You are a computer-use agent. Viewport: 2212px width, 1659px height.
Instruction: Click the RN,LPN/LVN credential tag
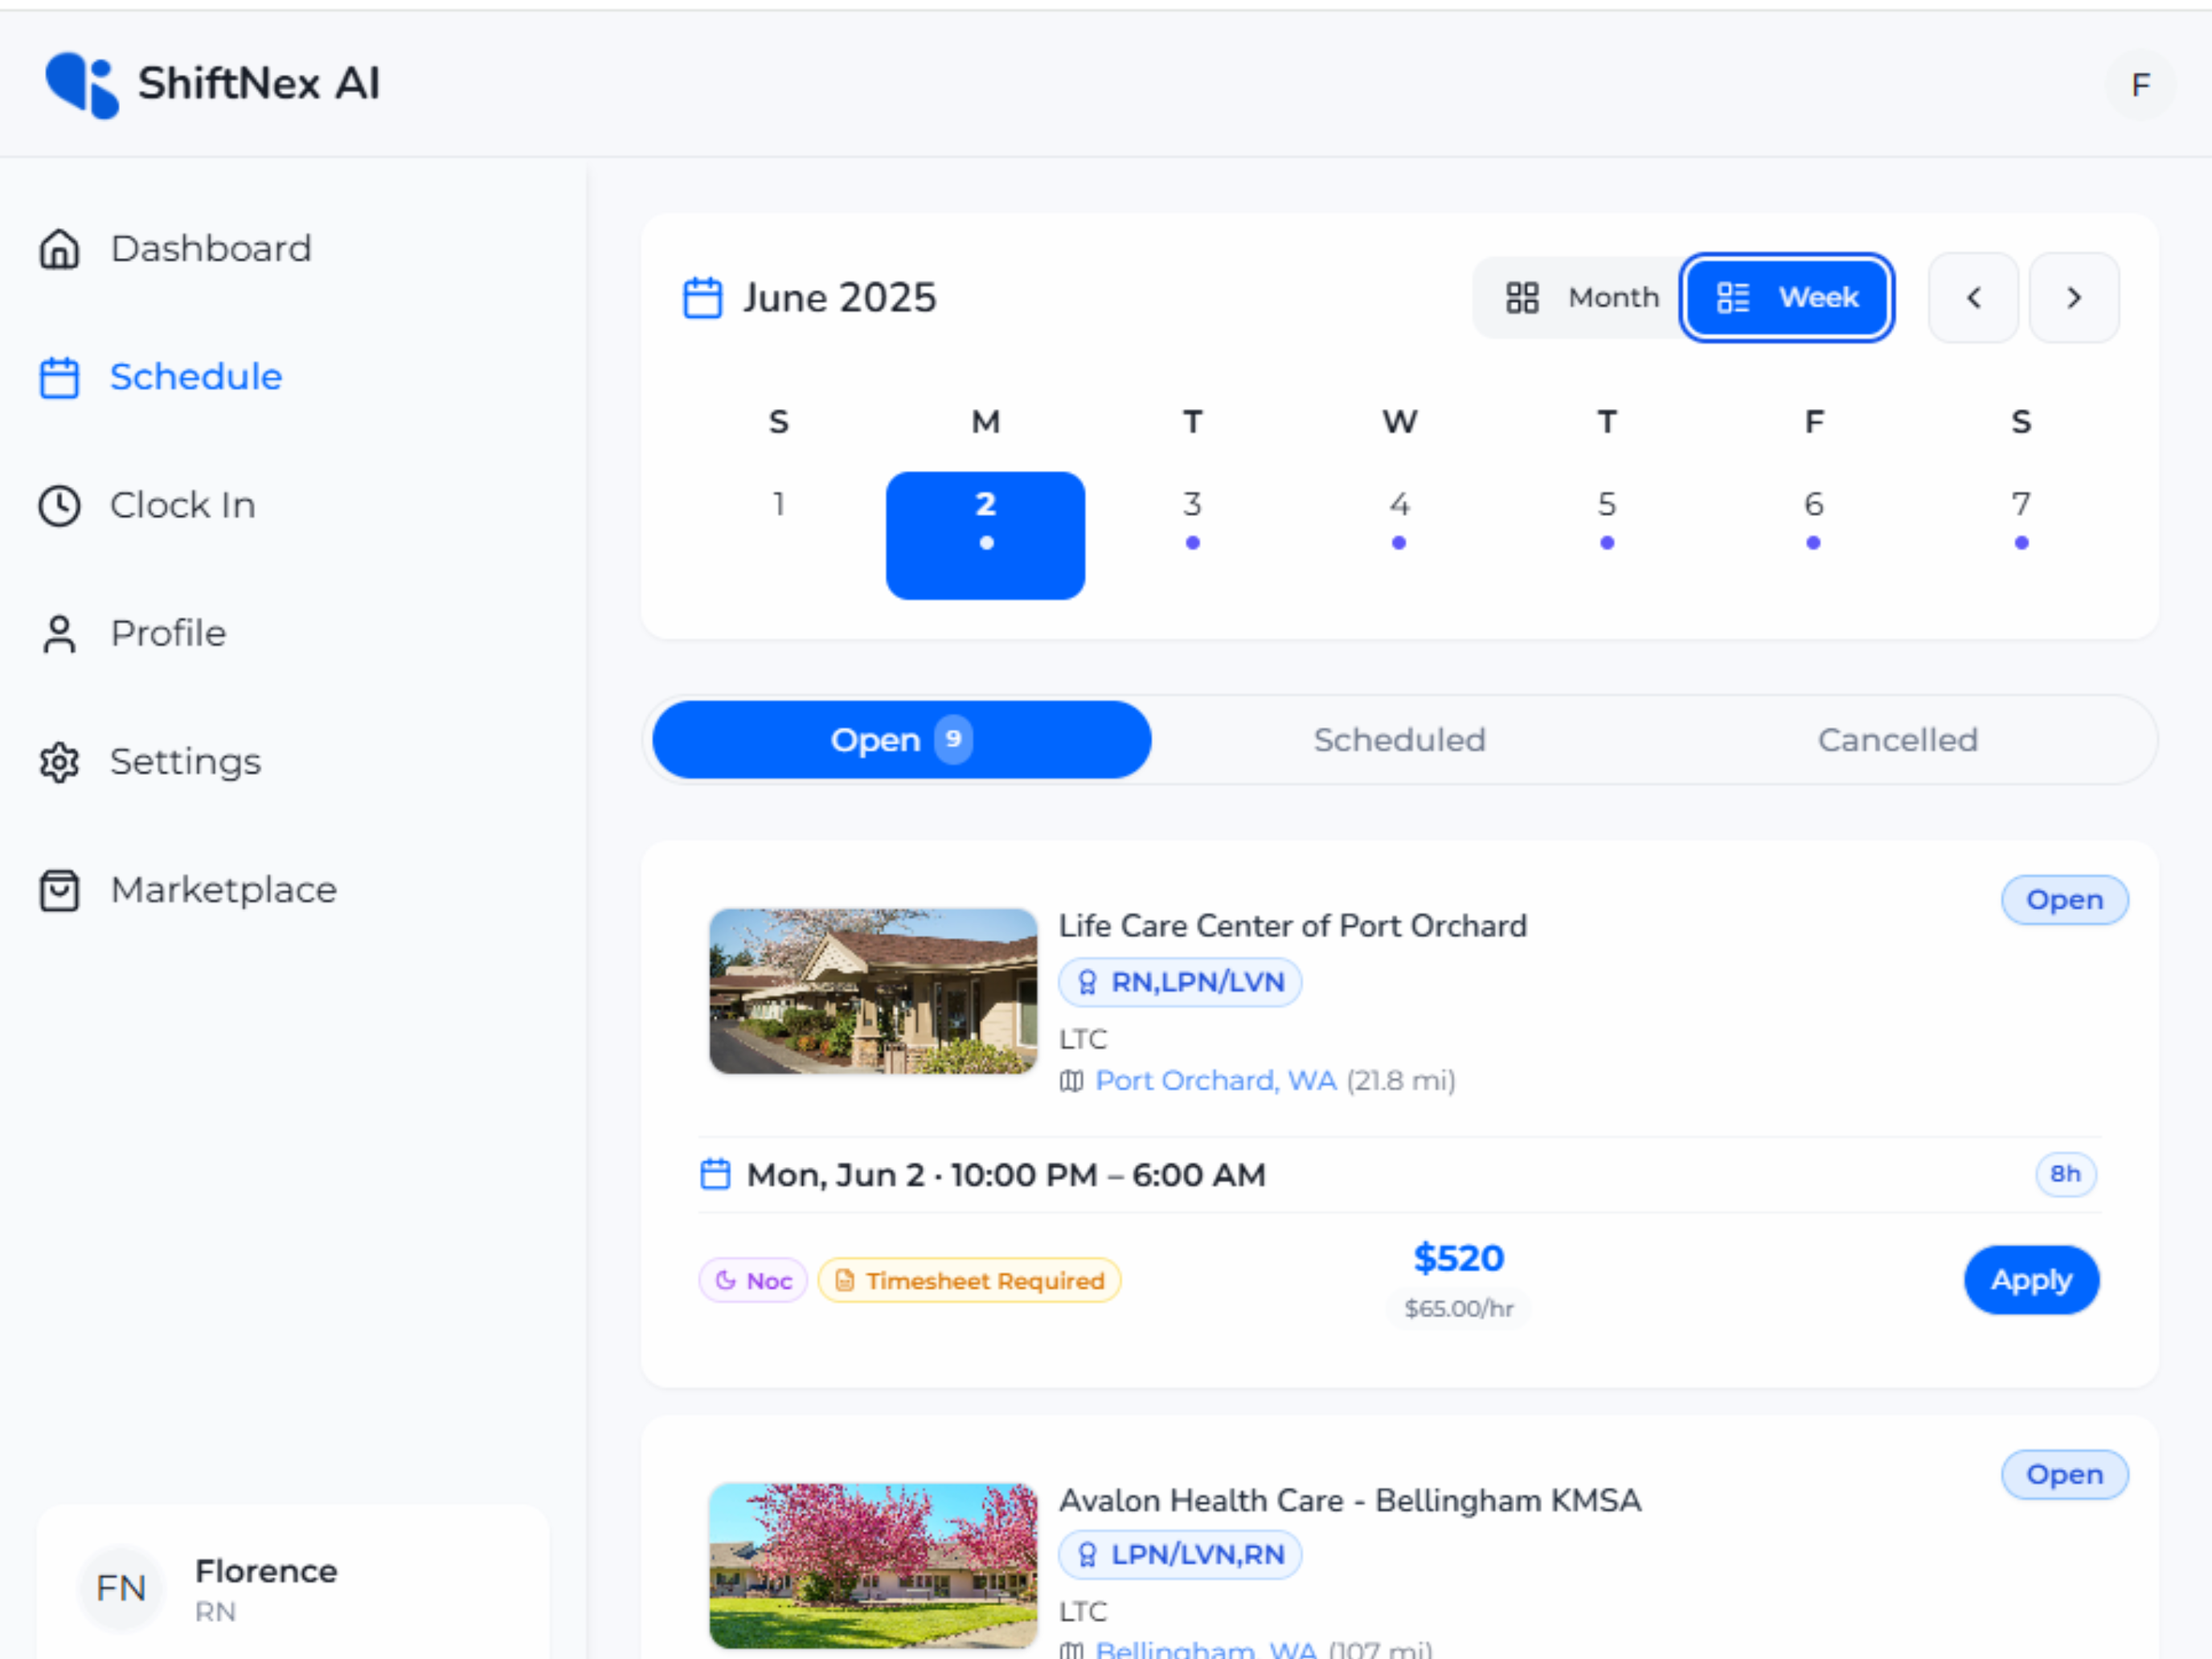1180,982
